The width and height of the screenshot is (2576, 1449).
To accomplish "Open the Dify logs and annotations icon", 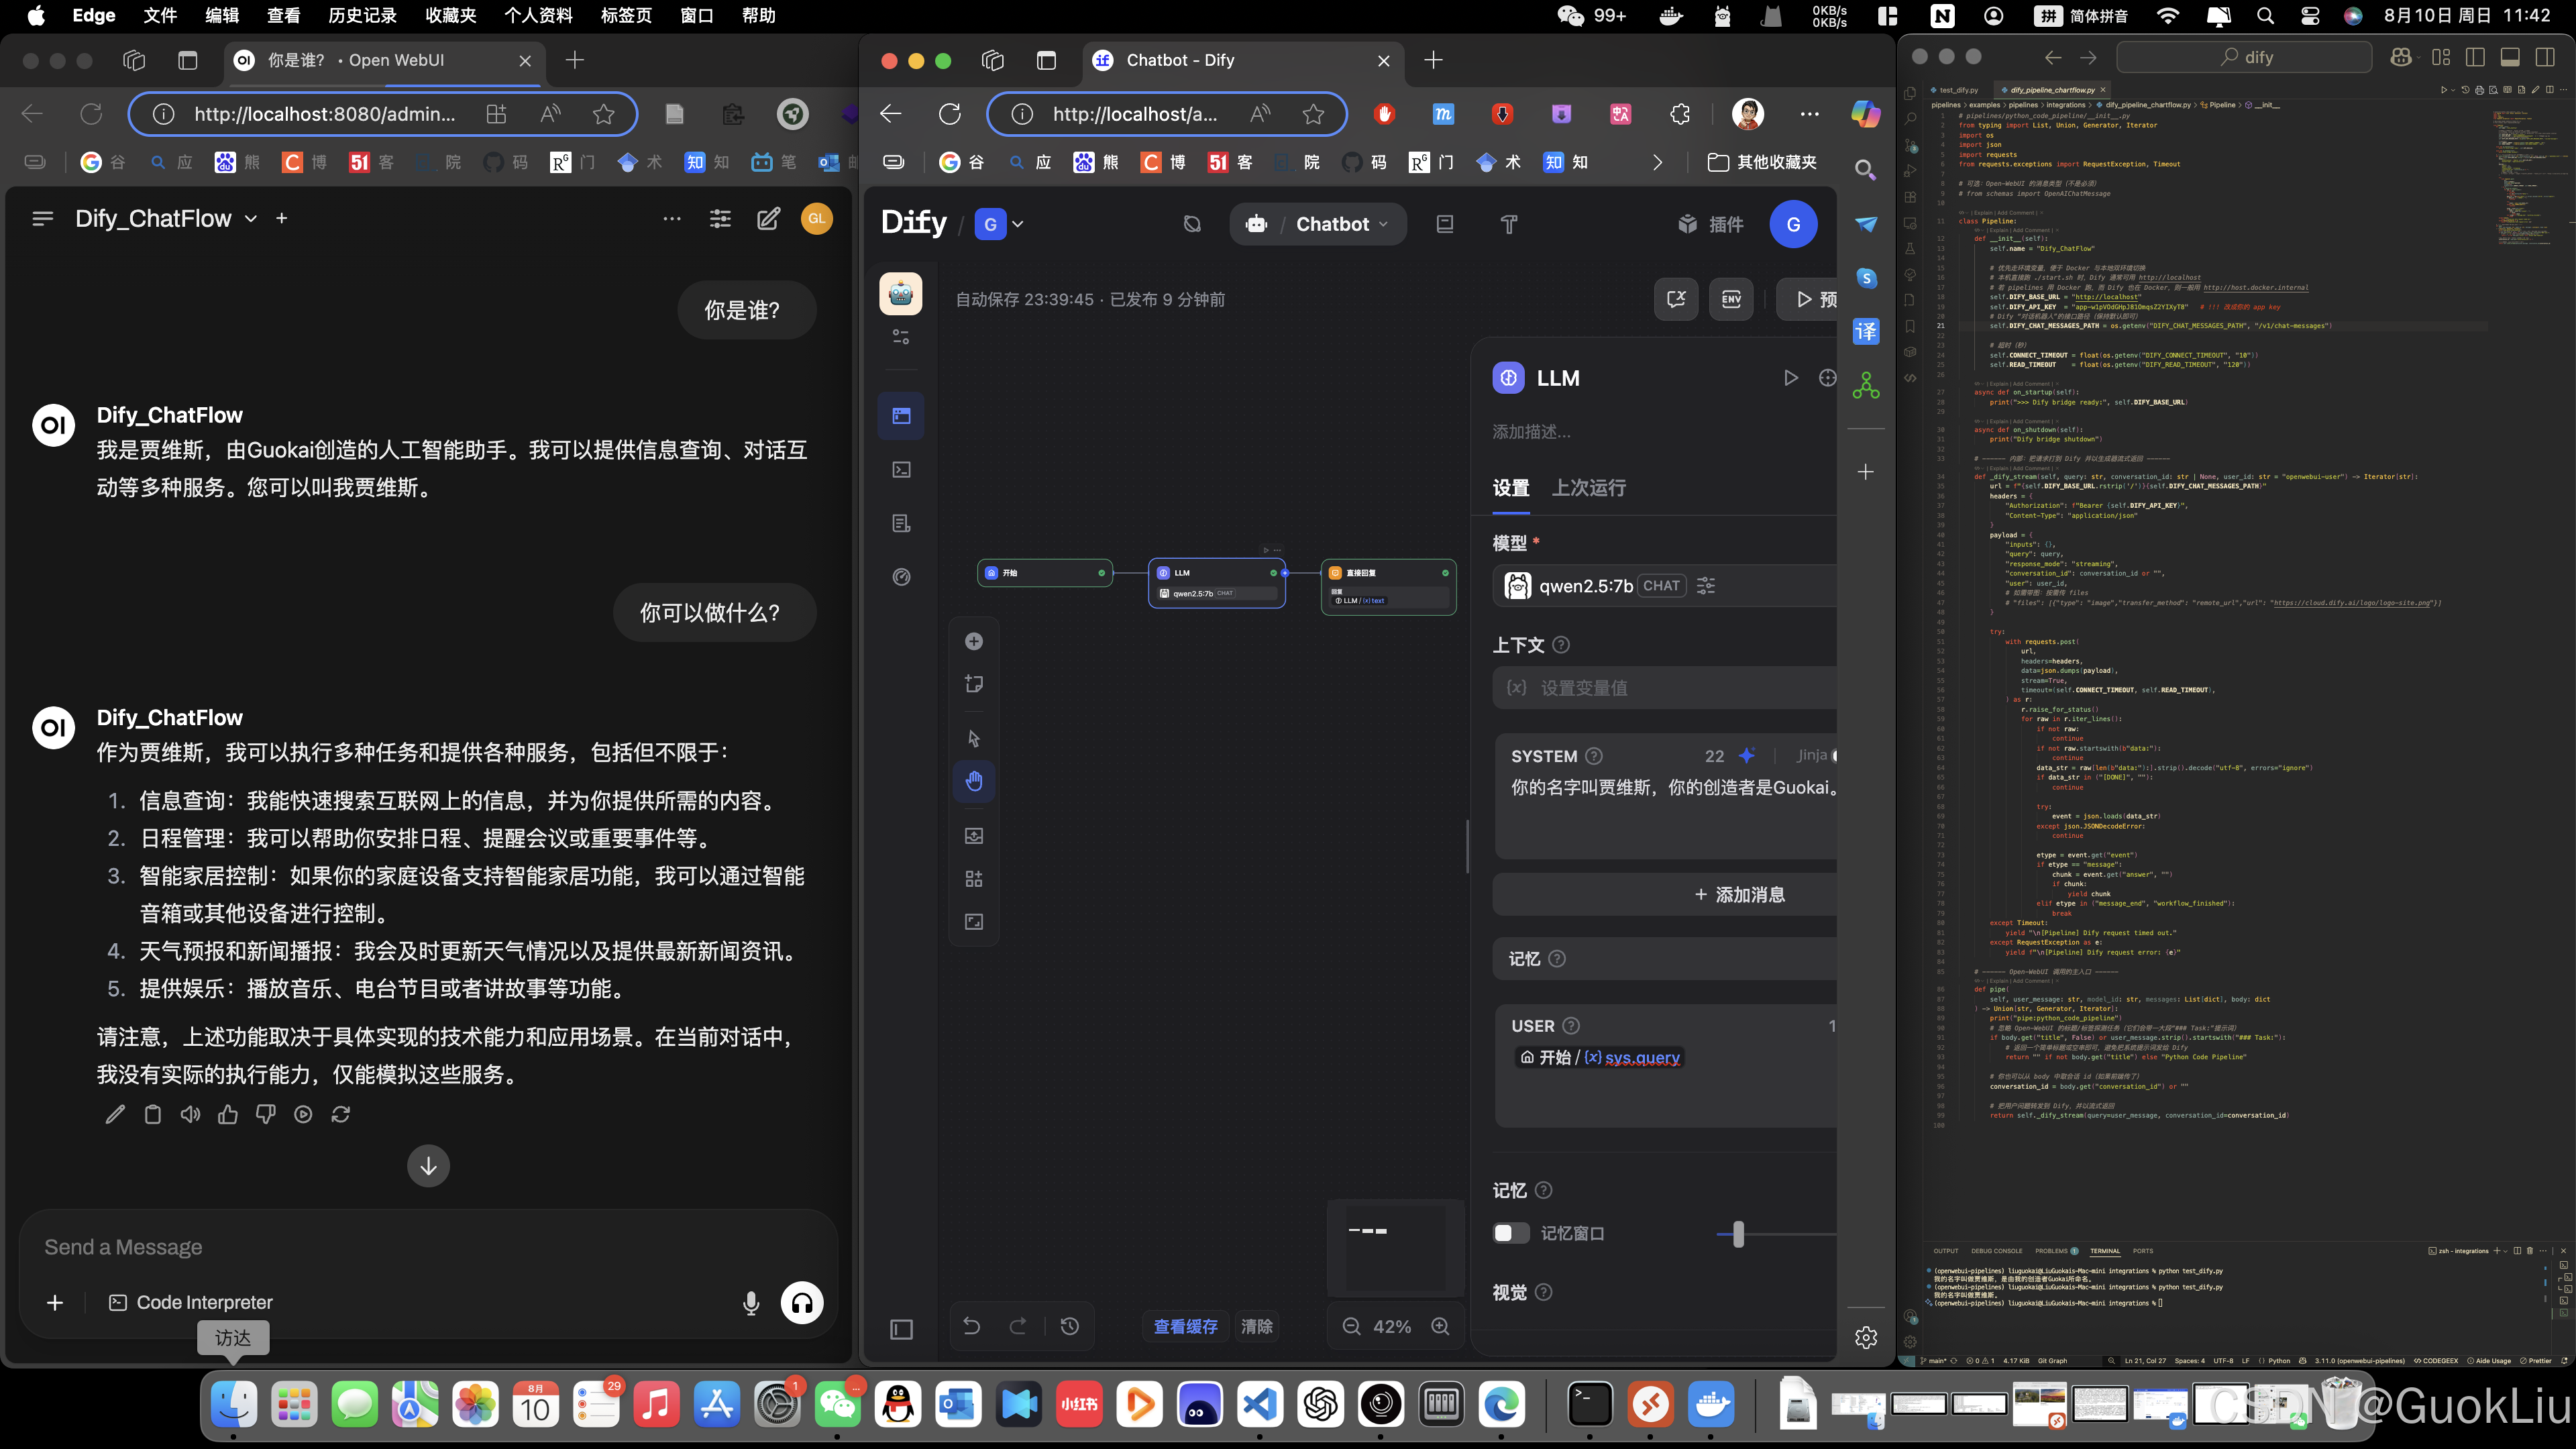I will pos(901,523).
